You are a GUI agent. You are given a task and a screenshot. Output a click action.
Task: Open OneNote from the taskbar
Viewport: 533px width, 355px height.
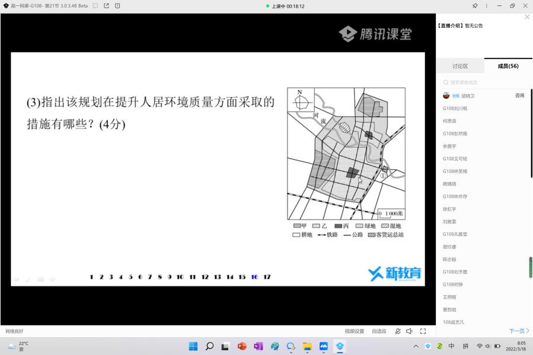[258, 346]
